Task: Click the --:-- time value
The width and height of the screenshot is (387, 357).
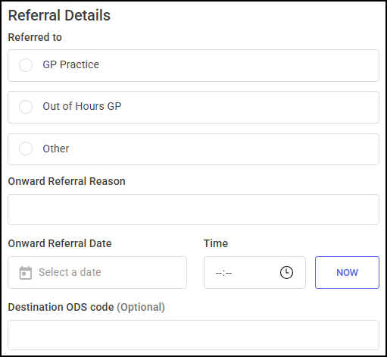Action: click(x=223, y=273)
